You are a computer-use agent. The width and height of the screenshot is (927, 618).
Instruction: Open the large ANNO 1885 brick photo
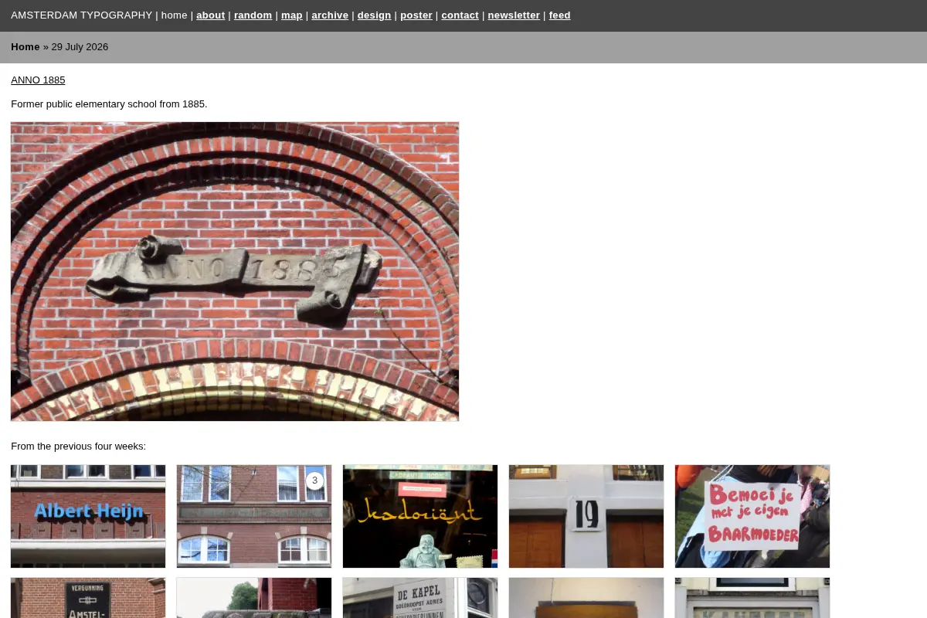point(235,271)
